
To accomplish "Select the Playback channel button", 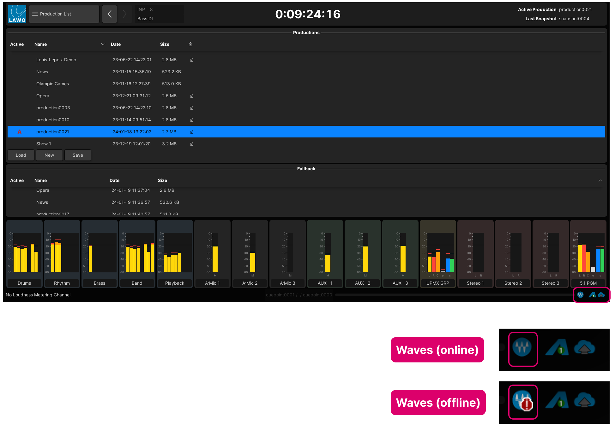I will point(175,283).
